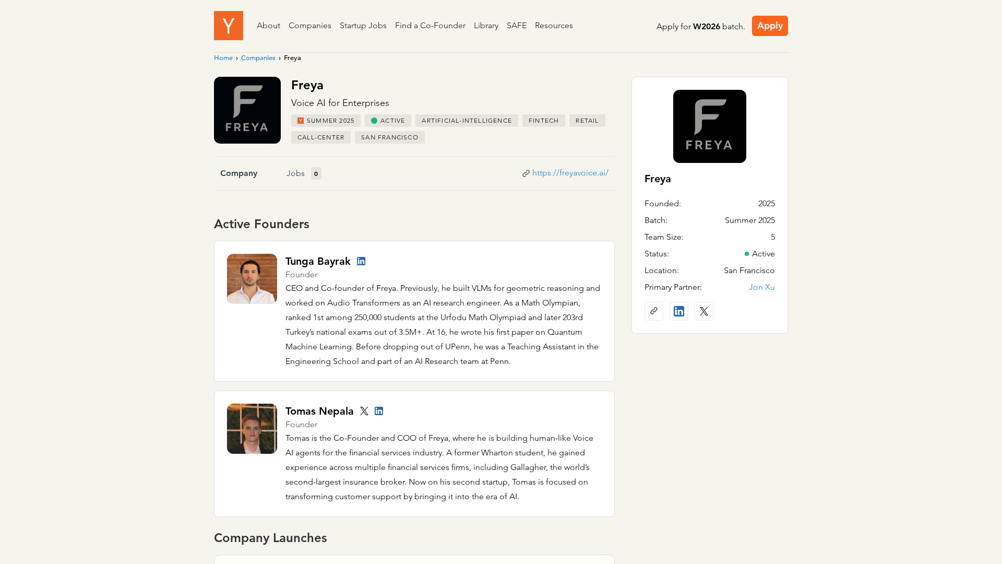Click the link icon beside freyavoice.ai URL

point(526,173)
